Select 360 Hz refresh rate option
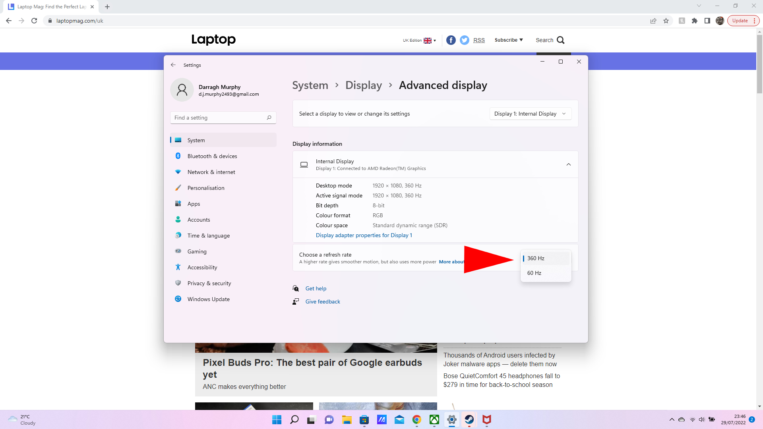The height and width of the screenshot is (429, 763). (545, 258)
